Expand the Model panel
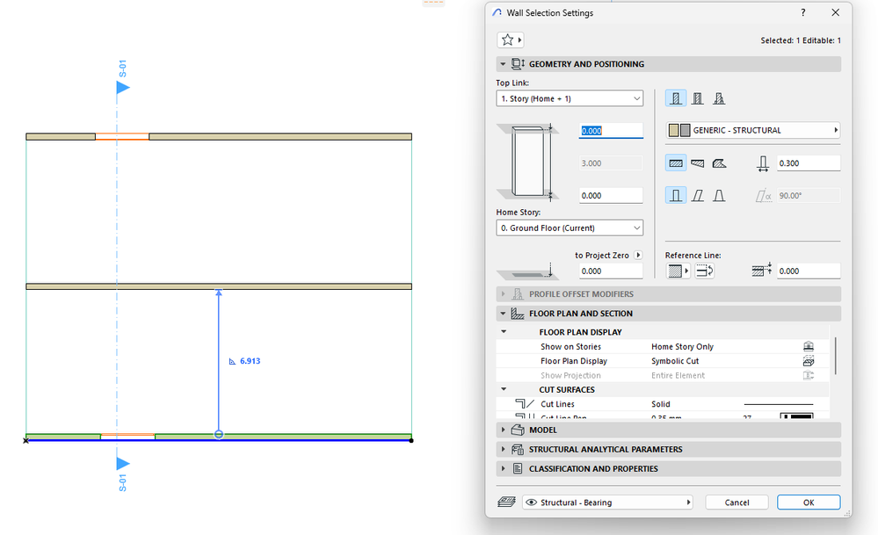Image resolution: width=878 pixels, height=535 pixels. click(503, 430)
